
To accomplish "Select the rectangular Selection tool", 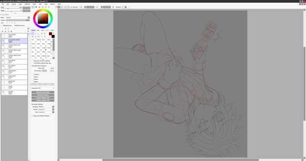I will coord(33,34).
